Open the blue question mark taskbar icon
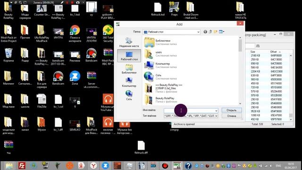Screen dimensions: 302x170 [188, 166]
